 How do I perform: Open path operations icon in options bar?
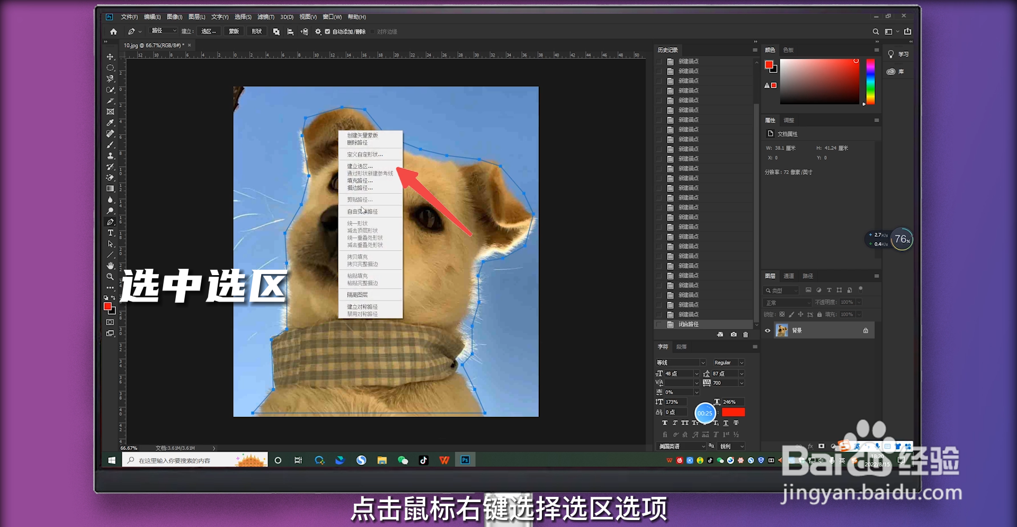[x=276, y=32]
